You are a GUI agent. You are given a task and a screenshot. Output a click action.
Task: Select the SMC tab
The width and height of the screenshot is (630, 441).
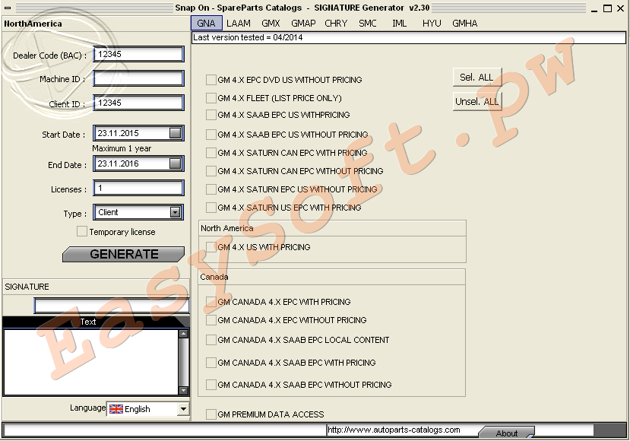coord(368,24)
